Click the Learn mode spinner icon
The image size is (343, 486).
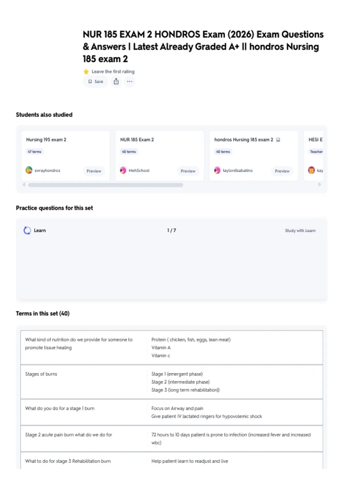[27, 230]
